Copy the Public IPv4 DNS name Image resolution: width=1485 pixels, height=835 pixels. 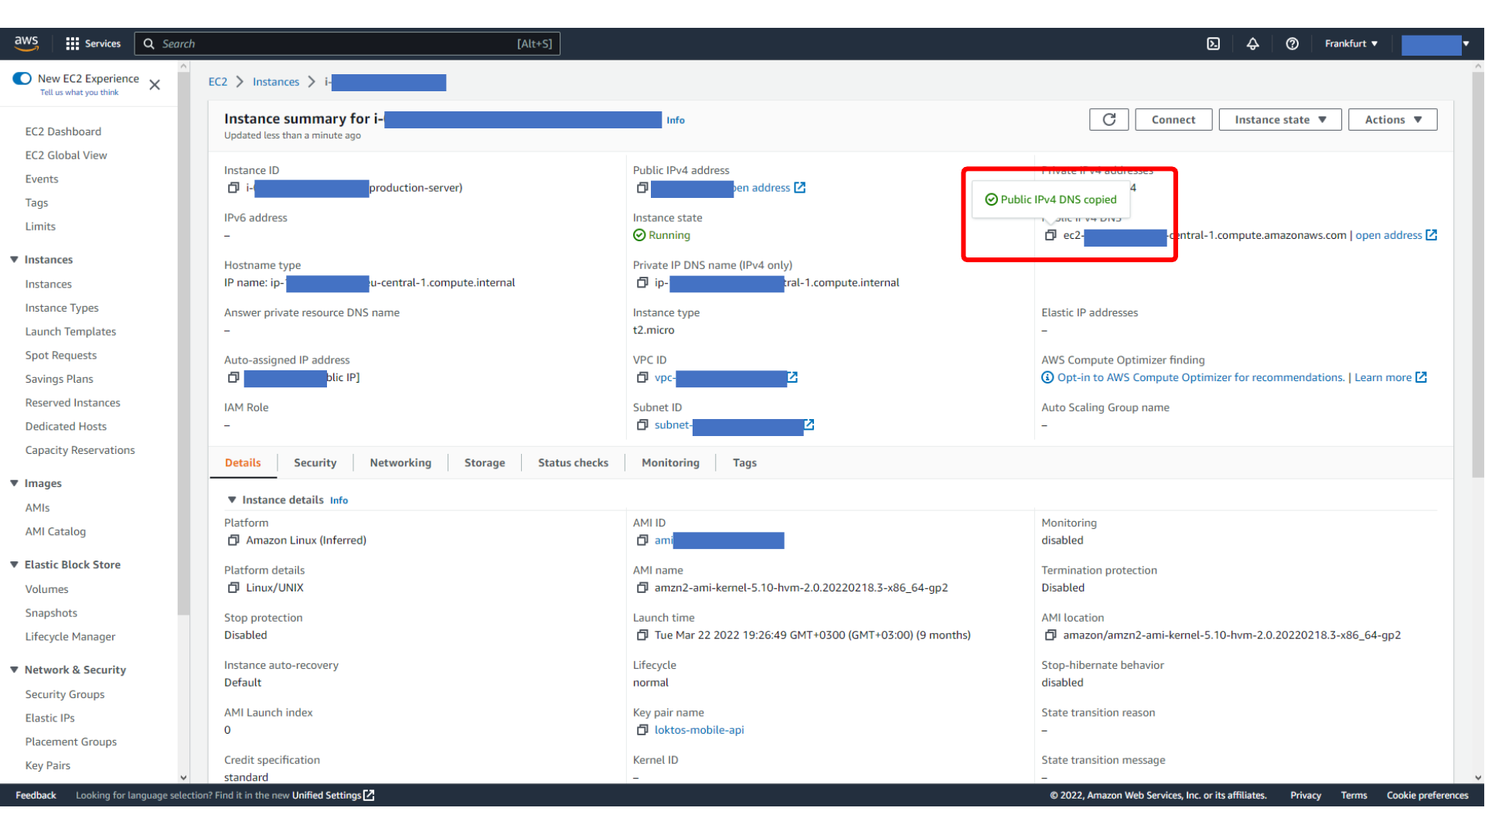click(x=1051, y=235)
